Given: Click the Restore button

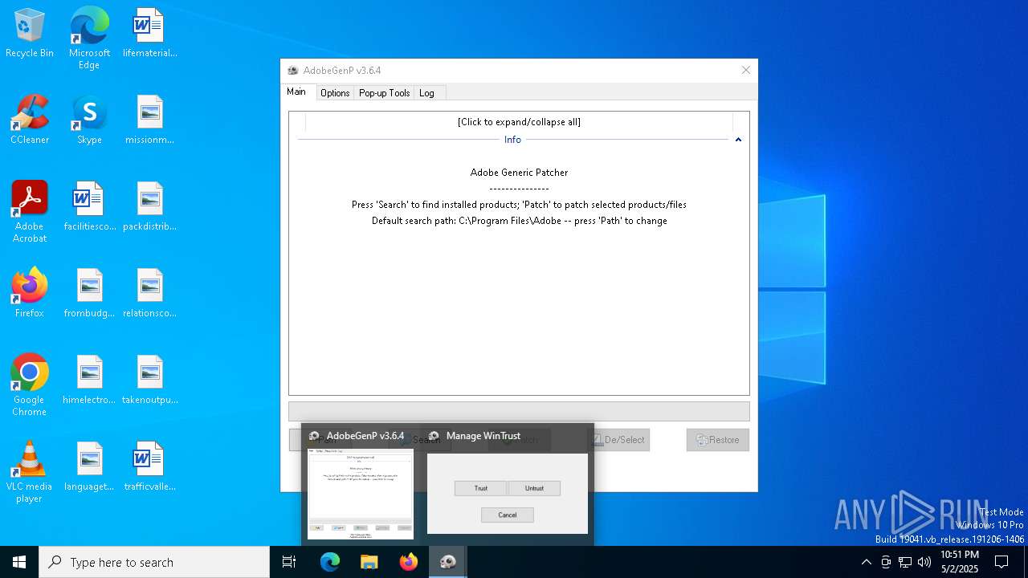Looking at the screenshot, I should 718,440.
